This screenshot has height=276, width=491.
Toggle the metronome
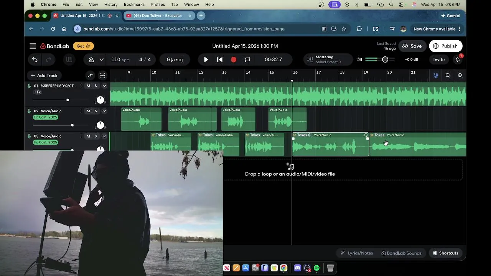[91, 59]
